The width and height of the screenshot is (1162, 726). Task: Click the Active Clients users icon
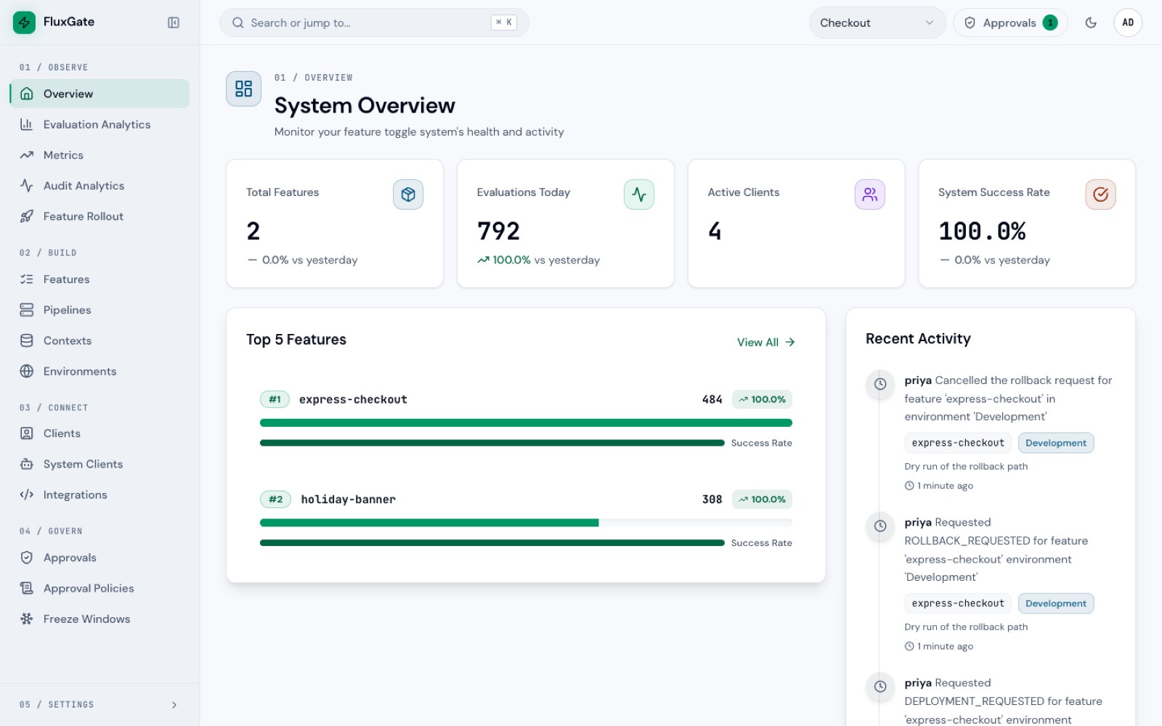(870, 195)
